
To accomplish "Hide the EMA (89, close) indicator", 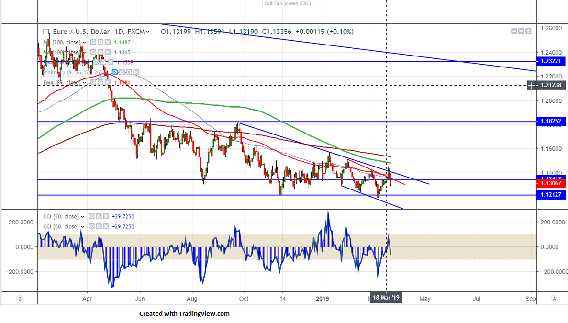I will pyautogui.click(x=93, y=83).
